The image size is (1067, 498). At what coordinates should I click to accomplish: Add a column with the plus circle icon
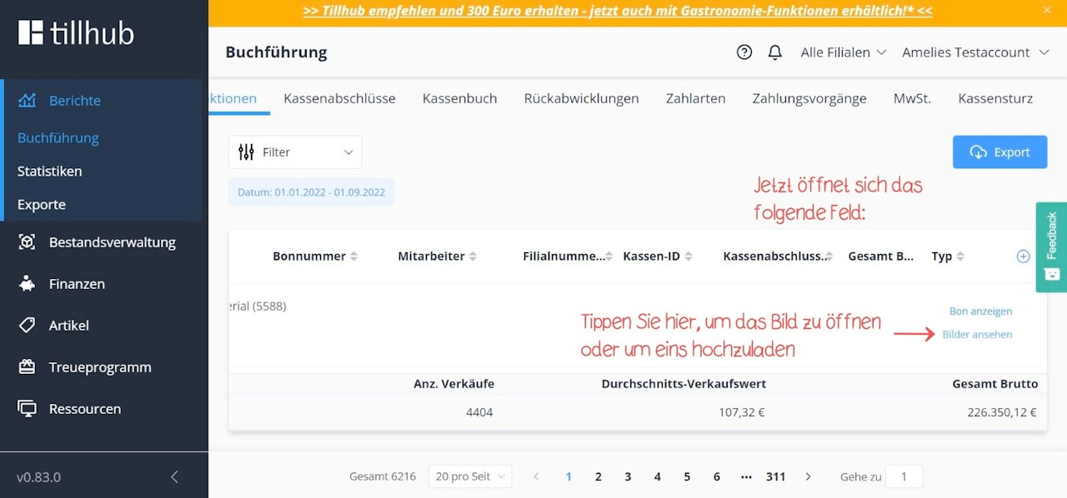(x=1024, y=256)
